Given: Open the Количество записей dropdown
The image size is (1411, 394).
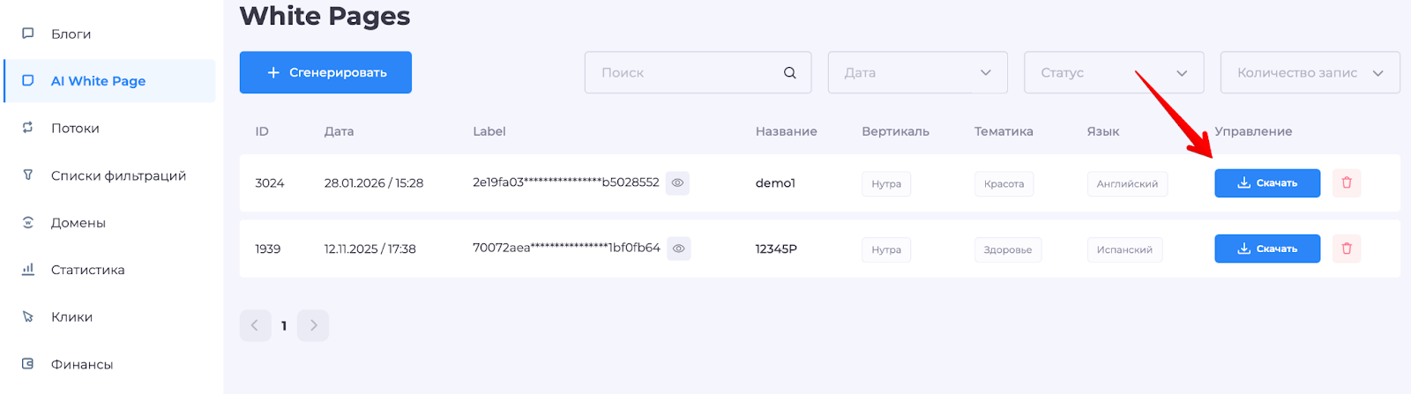Looking at the screenshot, I should coord(1310,73).
